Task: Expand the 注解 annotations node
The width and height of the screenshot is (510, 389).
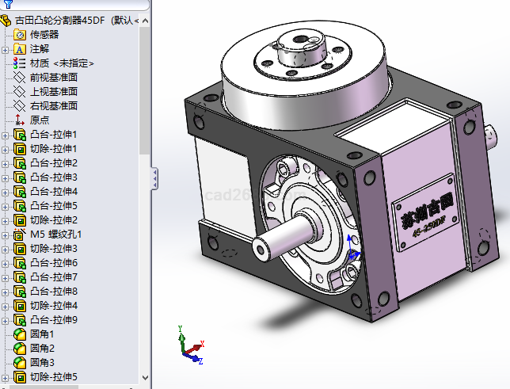Action: pyautogui.click(x=6, y=49)
